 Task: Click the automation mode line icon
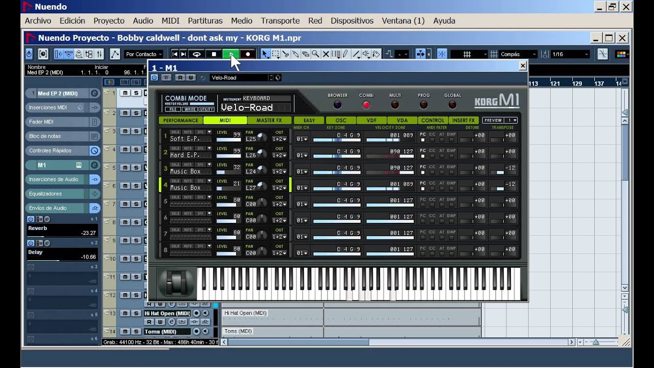point(114,54)
